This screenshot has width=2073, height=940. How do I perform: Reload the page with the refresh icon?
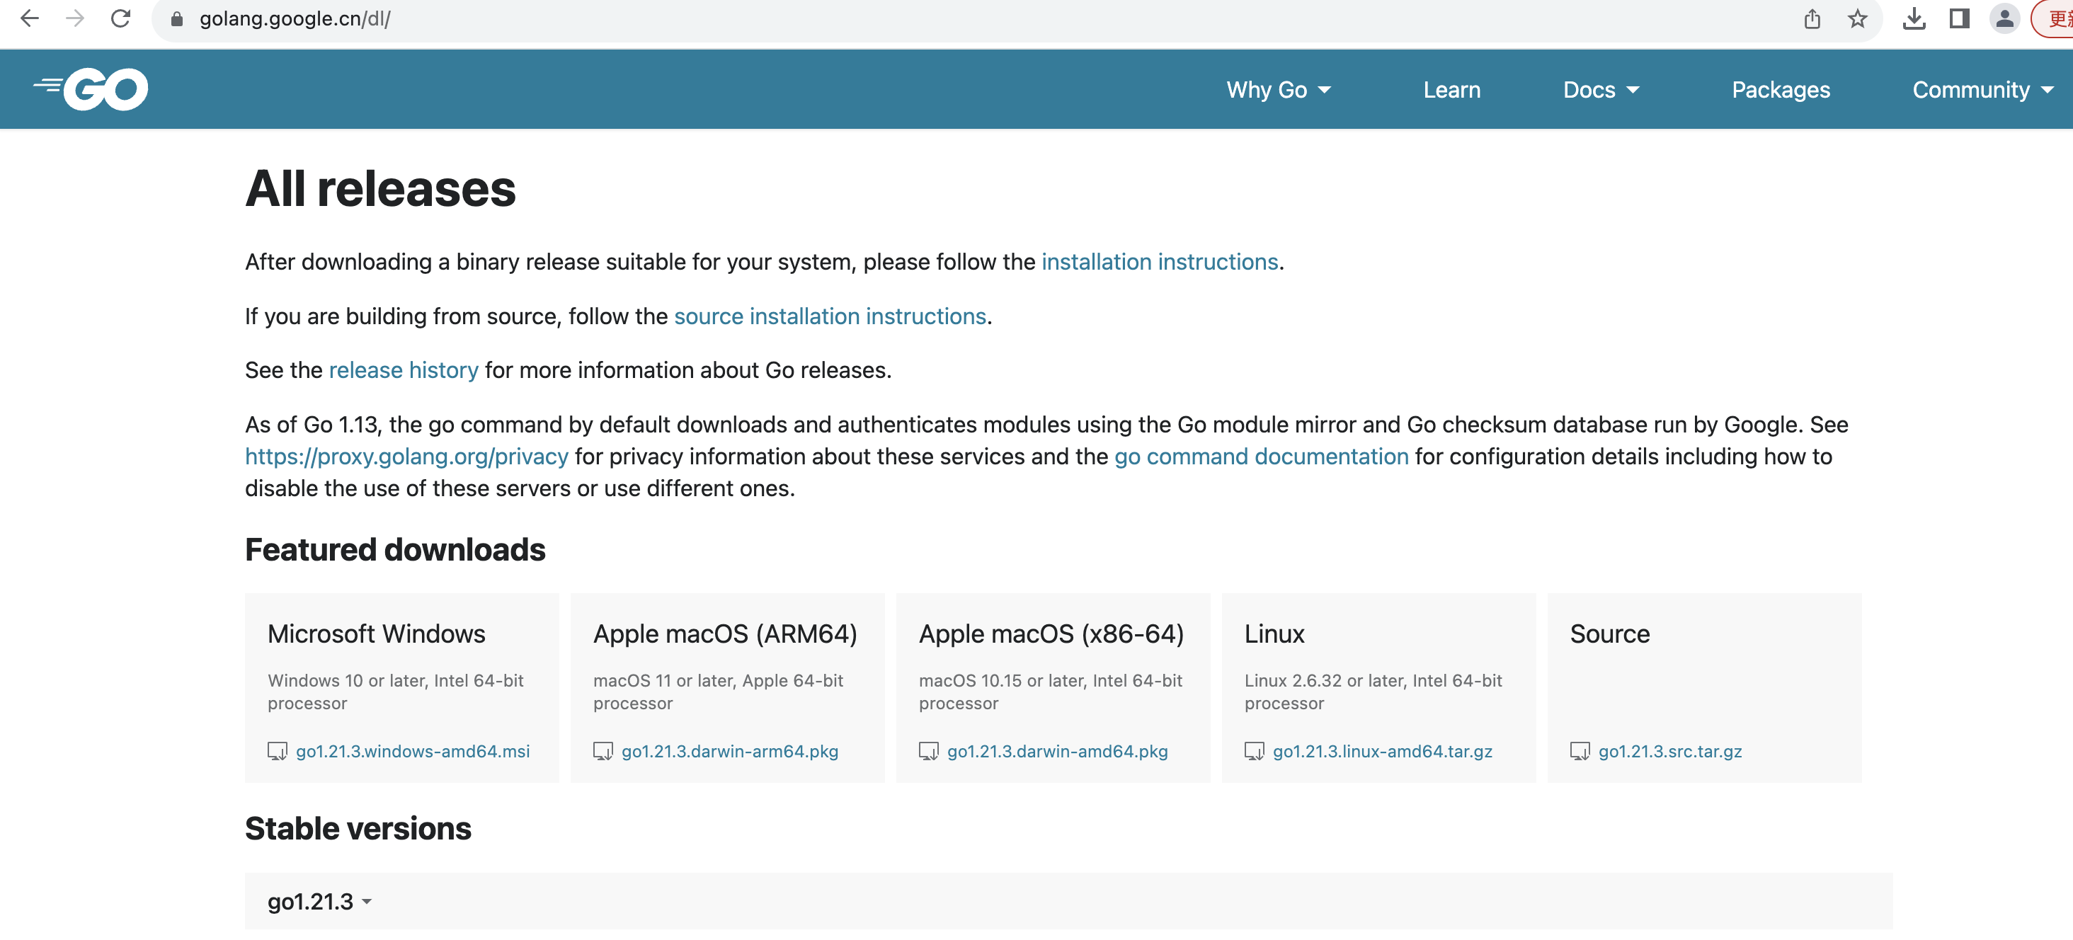coord(120,18)
